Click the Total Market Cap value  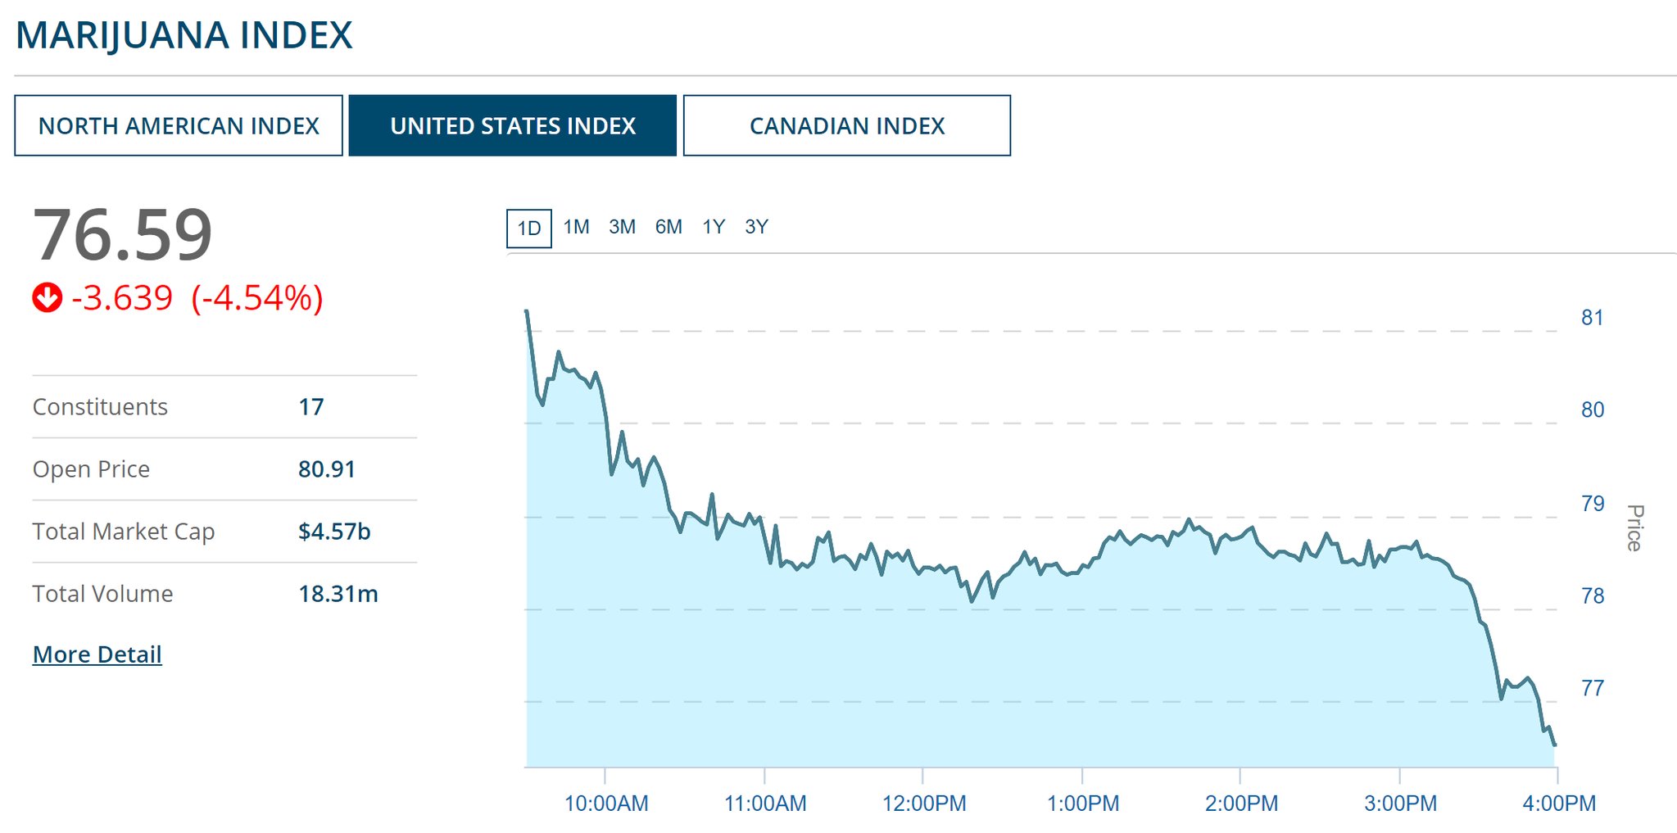point(334,532)
